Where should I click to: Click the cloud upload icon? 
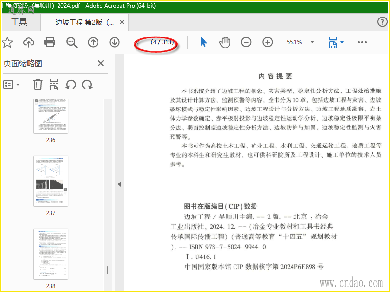click(x=29, y=42)
